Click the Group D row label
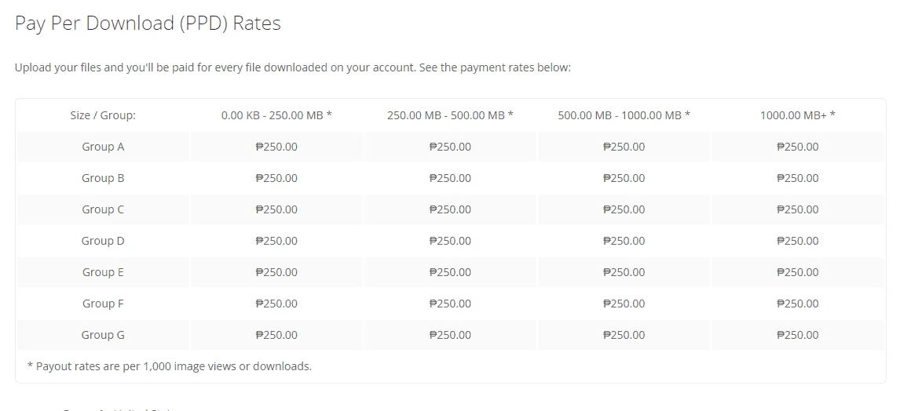Viewport: 911px width, 411px height. tap(103, 241)
